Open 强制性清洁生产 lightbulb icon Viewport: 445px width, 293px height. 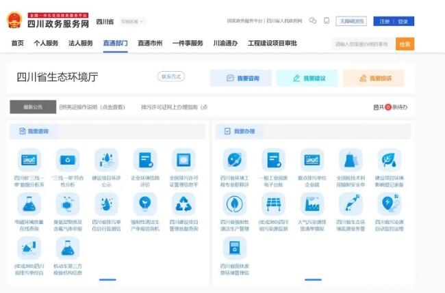[145, 204]
